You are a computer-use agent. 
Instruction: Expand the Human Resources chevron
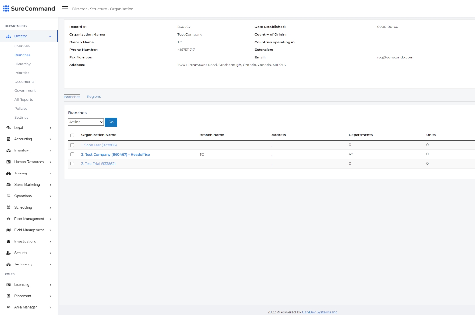point(50,162)
